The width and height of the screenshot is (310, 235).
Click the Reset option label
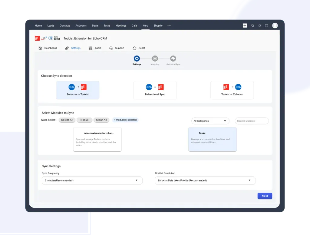click(142, 48)
